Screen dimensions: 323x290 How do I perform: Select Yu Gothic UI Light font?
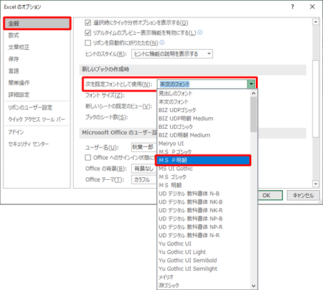click(x=203, y=252)
